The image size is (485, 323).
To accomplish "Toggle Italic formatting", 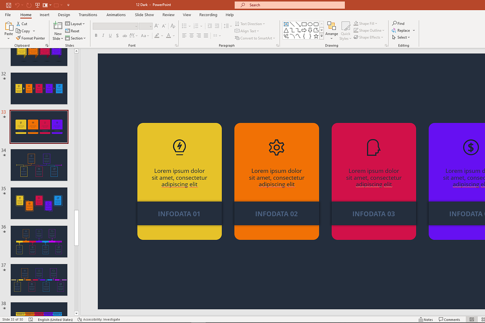I will (x=103, y=36).
